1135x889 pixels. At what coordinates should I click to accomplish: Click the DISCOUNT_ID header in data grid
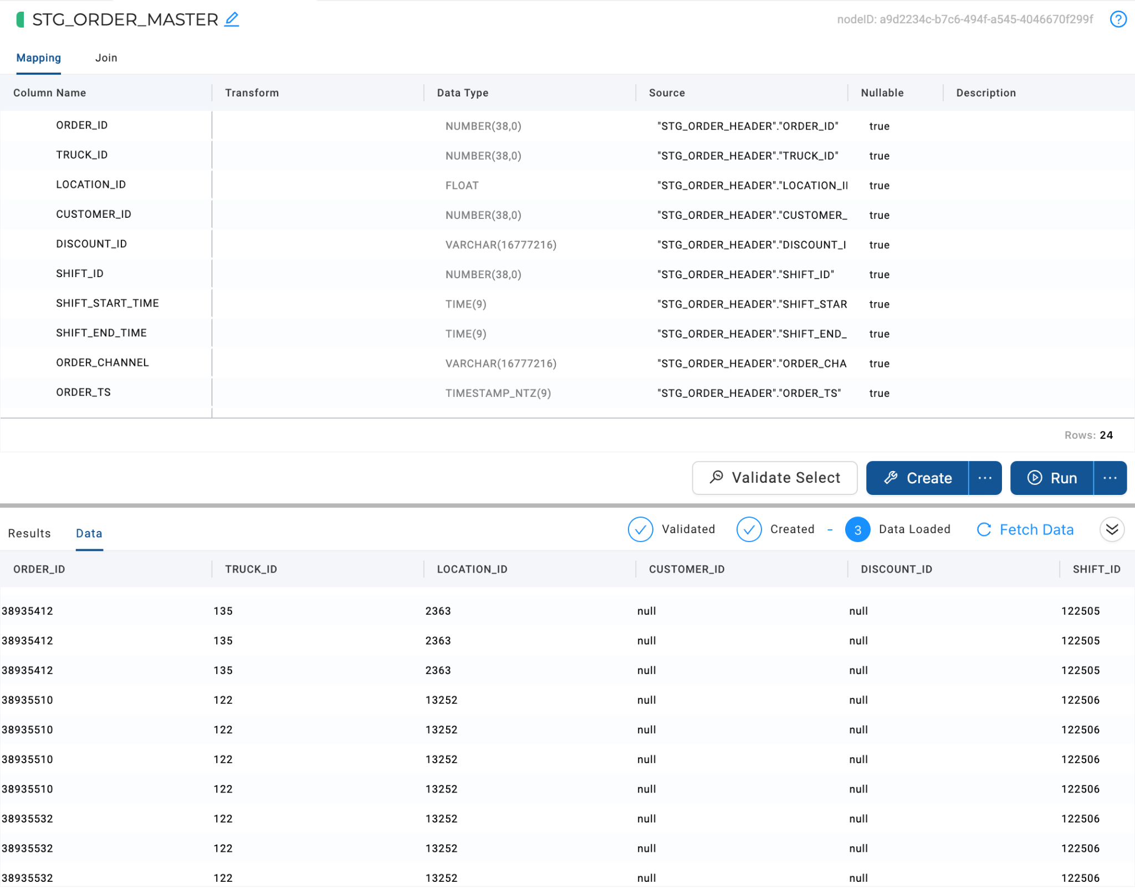coord(897,569)
